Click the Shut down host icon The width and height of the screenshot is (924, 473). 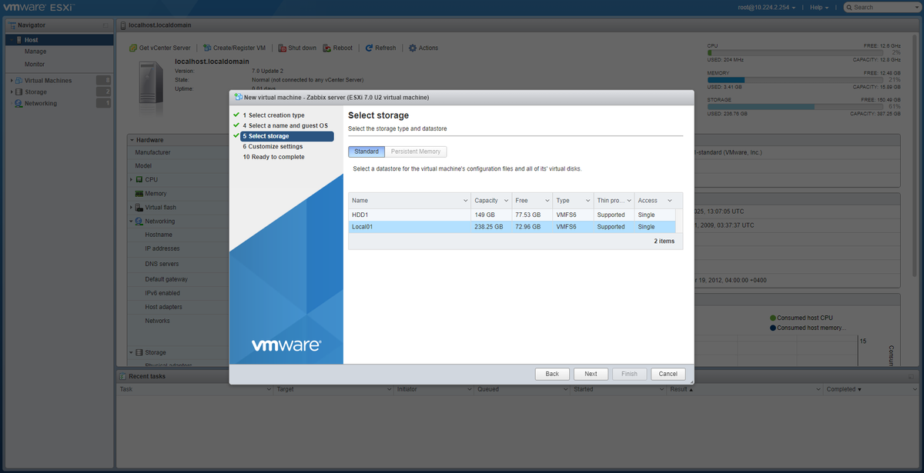[283, 48]
